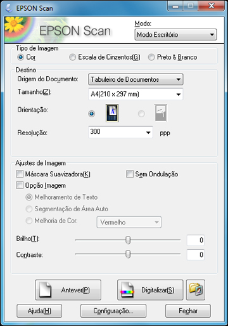Open the Modo Escritório mode dropdown
Screen dimensions: 228x326
pyautogui.click(x=175, y=35)
